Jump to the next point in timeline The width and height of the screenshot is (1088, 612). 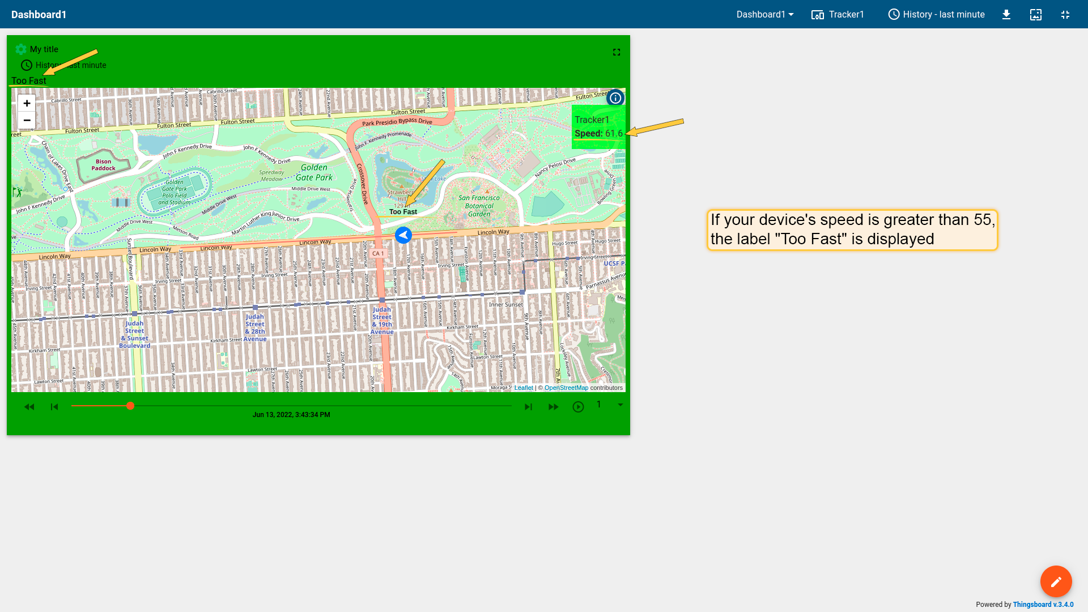click(528, 407)
